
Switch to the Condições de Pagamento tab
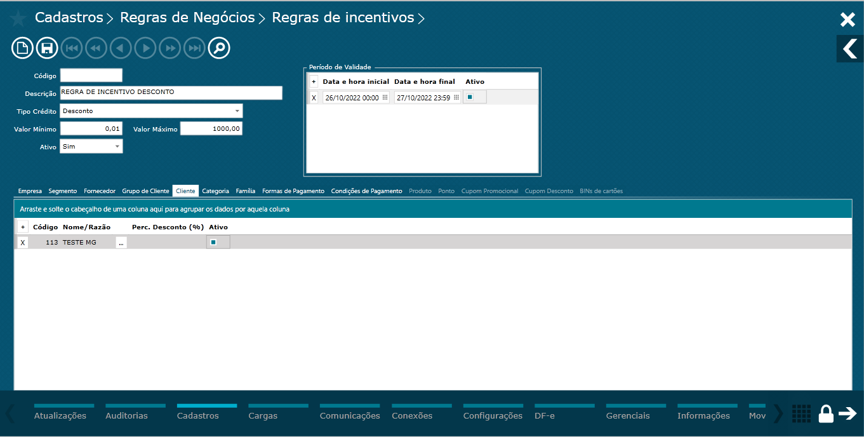[x=367, y=191]
